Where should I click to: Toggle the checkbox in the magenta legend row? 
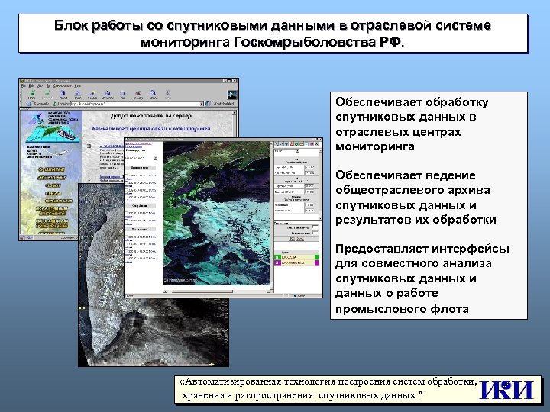click(x=277, y=262)
